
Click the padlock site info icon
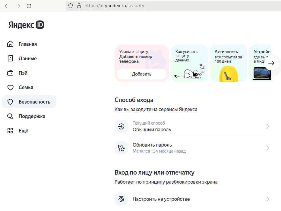tap(79, 6)
